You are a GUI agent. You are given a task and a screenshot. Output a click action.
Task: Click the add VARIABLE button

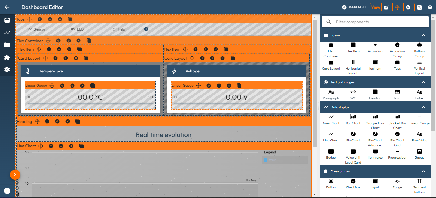coord(354,7)
